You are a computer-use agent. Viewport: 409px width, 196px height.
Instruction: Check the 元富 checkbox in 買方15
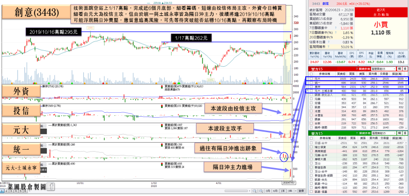pos(311,99)
